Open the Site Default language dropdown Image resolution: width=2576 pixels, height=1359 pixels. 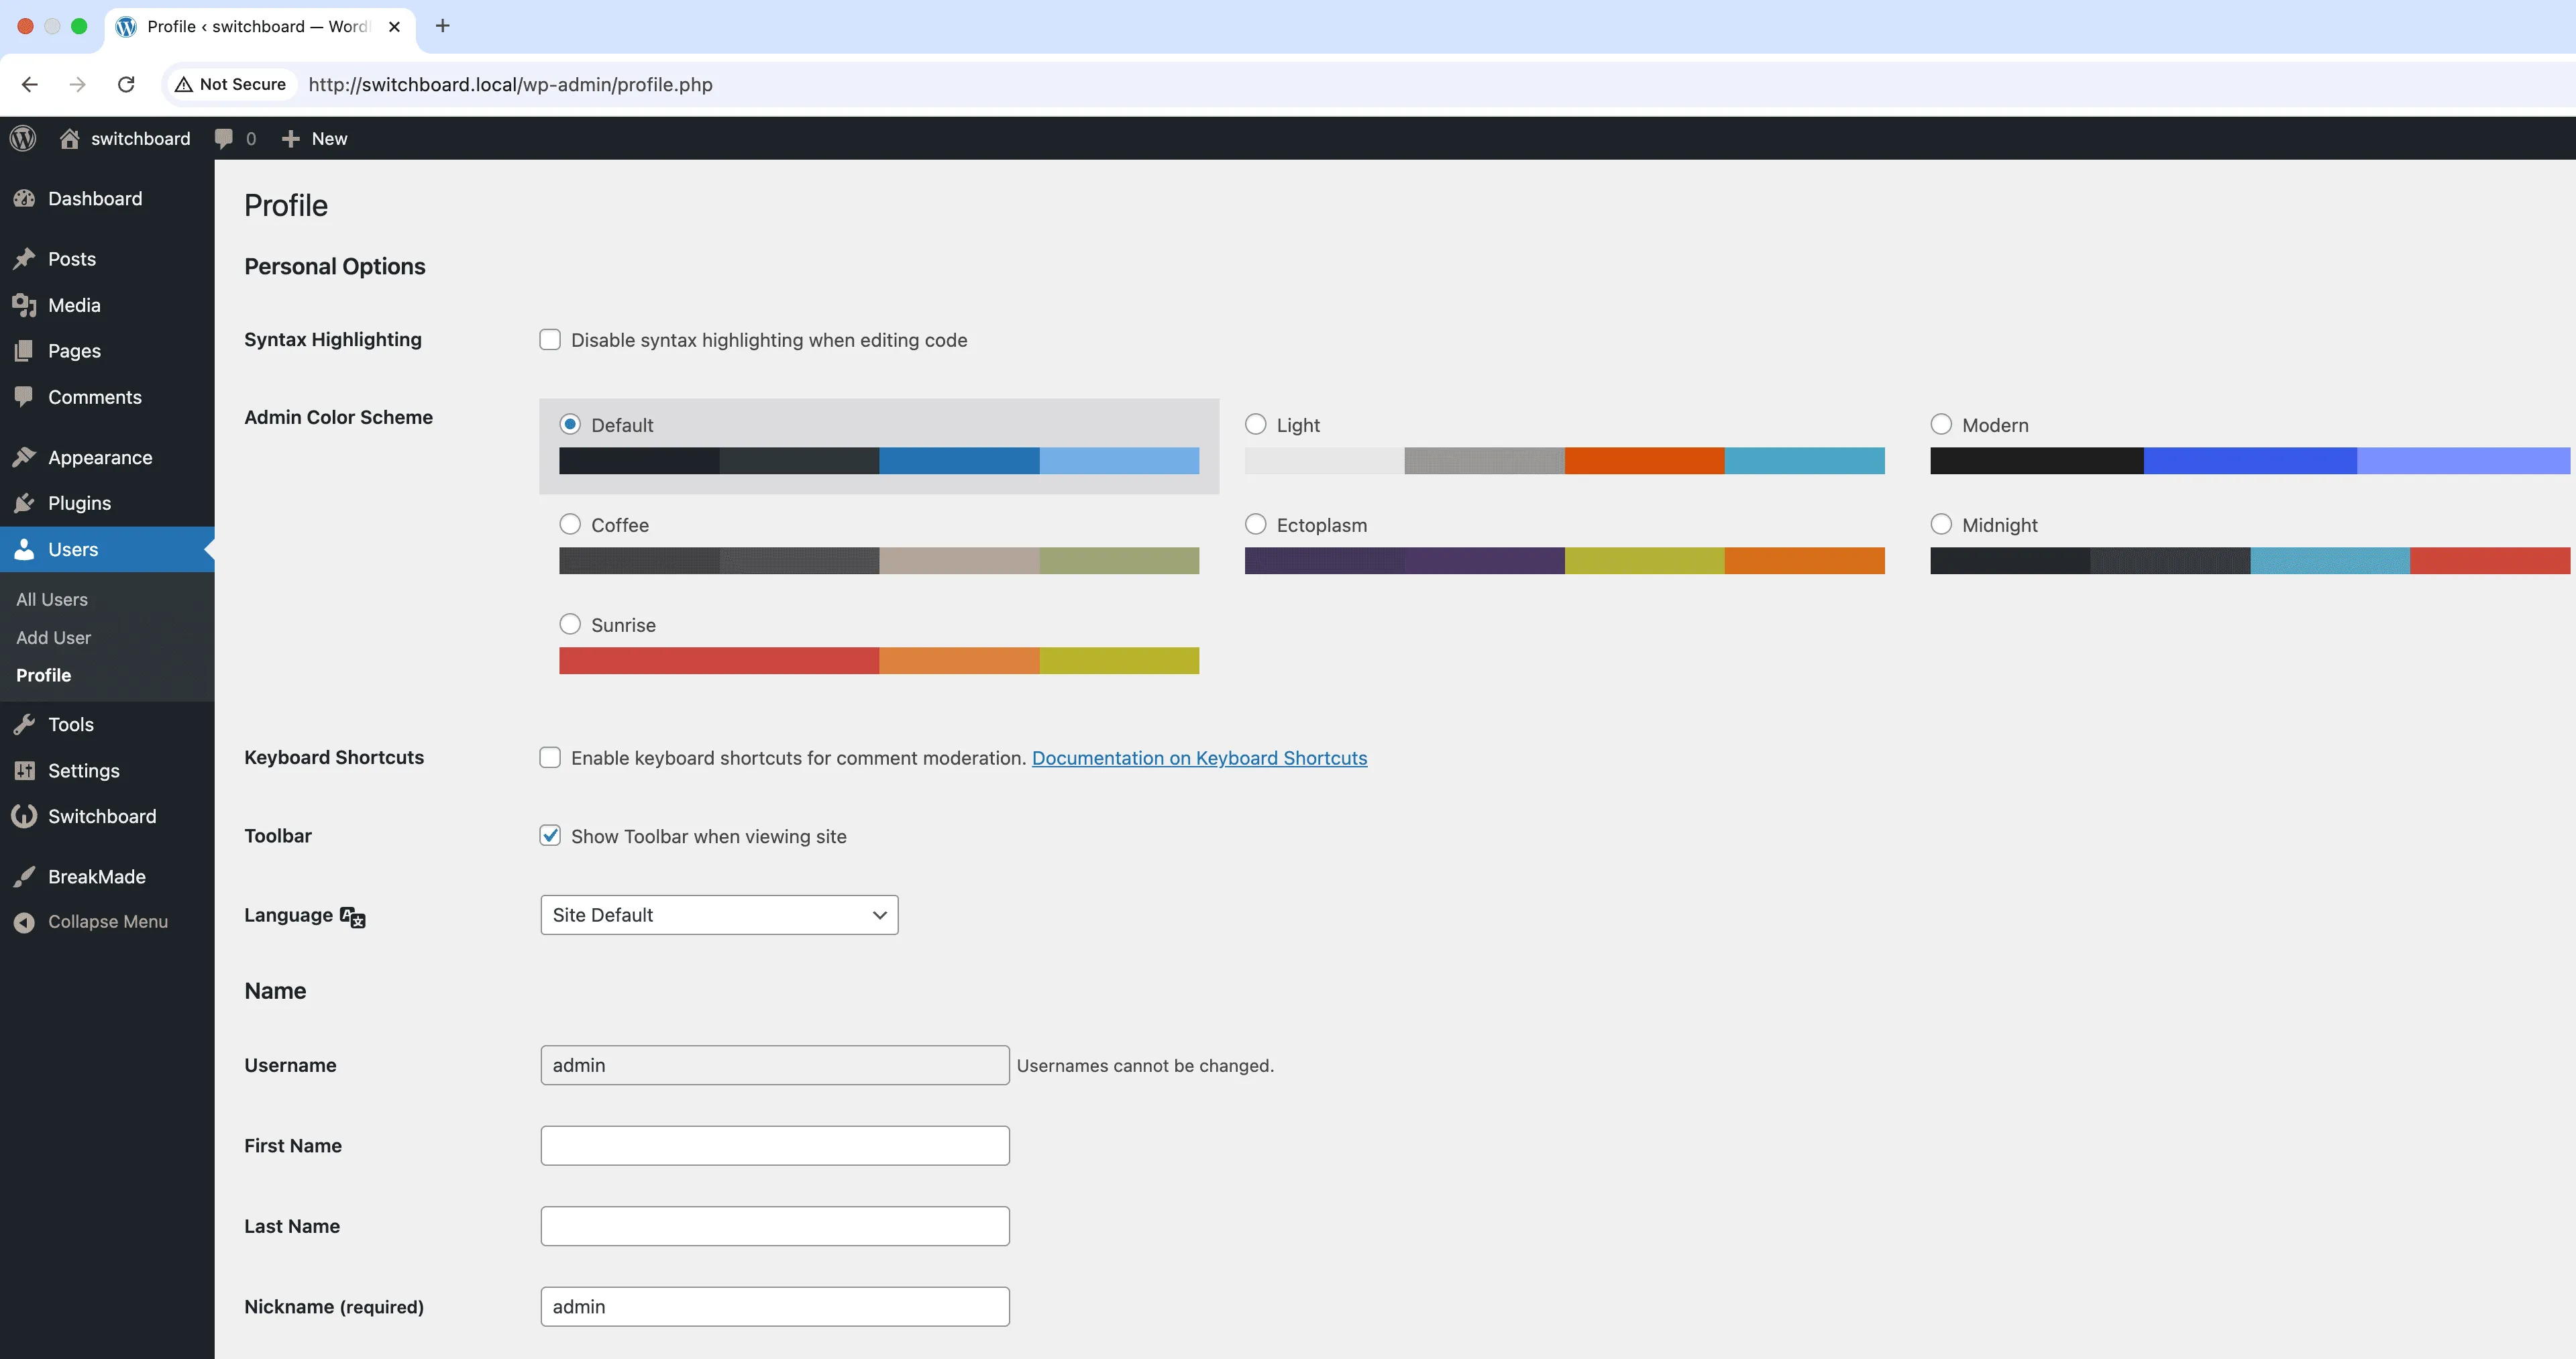(x=718, y=914)
